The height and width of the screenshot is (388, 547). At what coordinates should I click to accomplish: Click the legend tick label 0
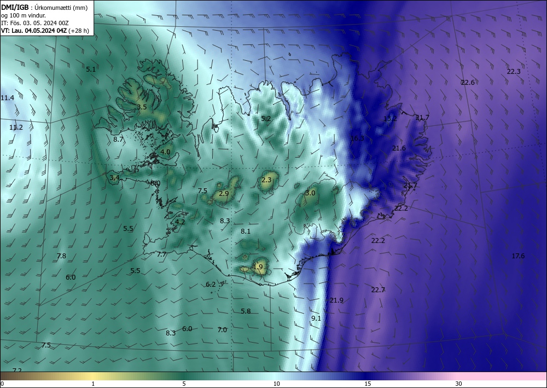pyautogui.click(x=2, y=384)
